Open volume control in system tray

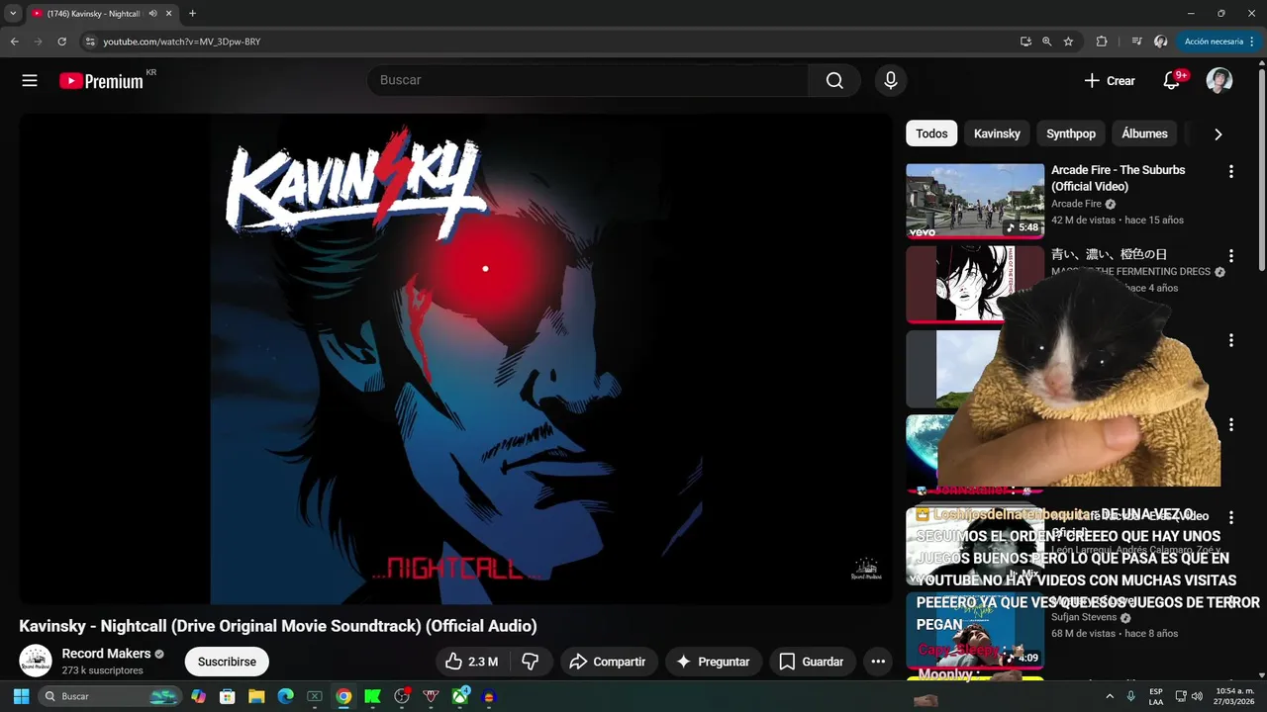tap(1197, 696)
